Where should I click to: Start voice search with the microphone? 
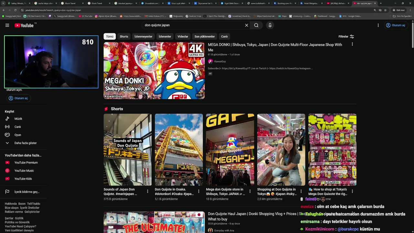tap(270, 25)
